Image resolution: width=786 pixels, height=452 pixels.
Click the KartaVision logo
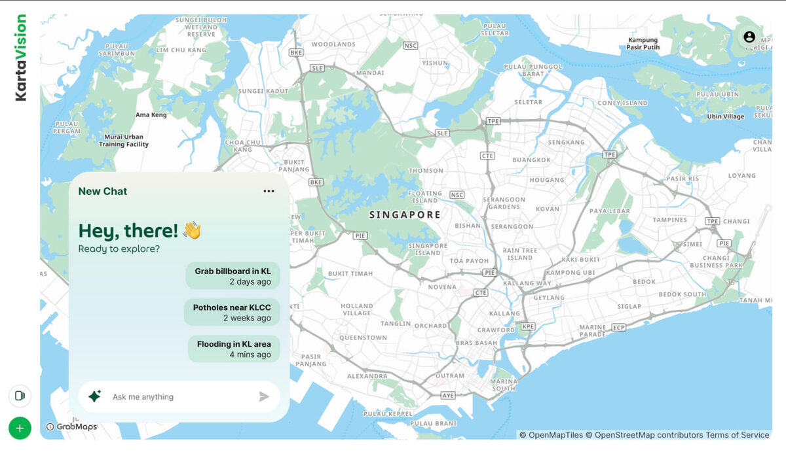21,58
